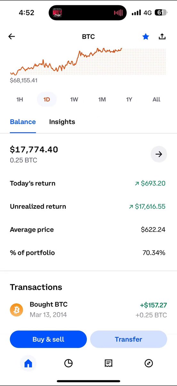Go to Home tab in bottom bar
The image size is (177, 386).
coord(29,363)
